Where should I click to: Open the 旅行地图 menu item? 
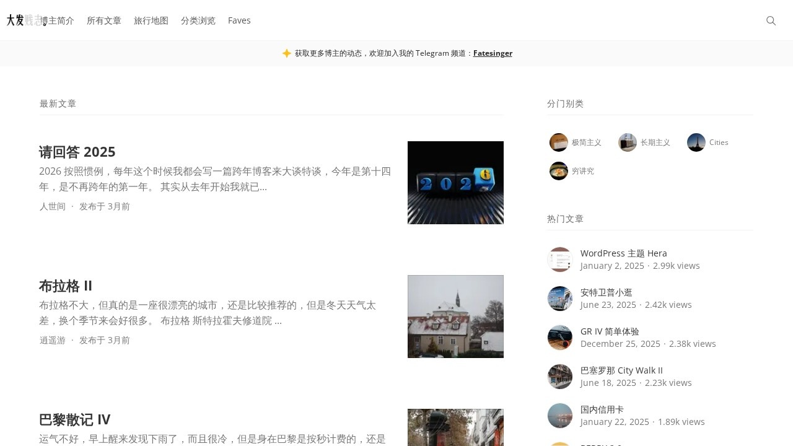pos(151,20)
